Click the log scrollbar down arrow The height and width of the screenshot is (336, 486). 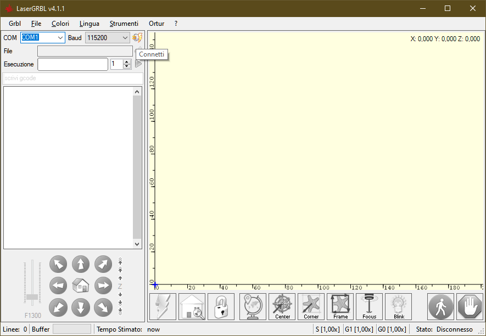137,244
